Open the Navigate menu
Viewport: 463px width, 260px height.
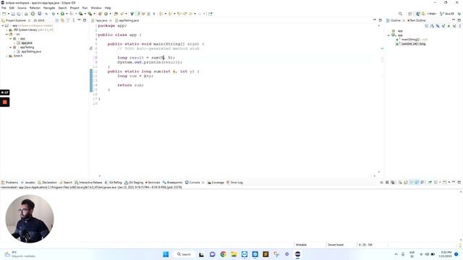pos(49,8)
